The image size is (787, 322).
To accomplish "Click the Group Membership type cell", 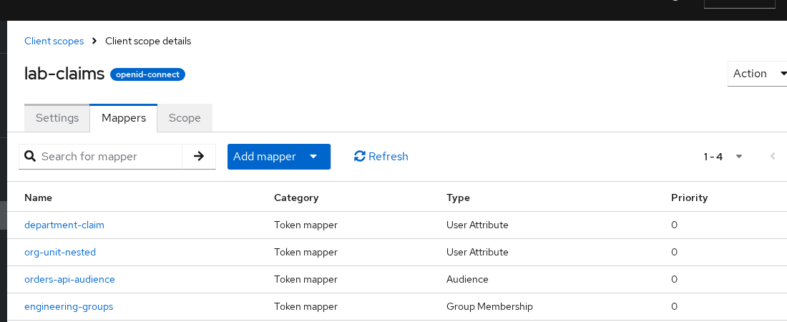I will coord(489,306).
